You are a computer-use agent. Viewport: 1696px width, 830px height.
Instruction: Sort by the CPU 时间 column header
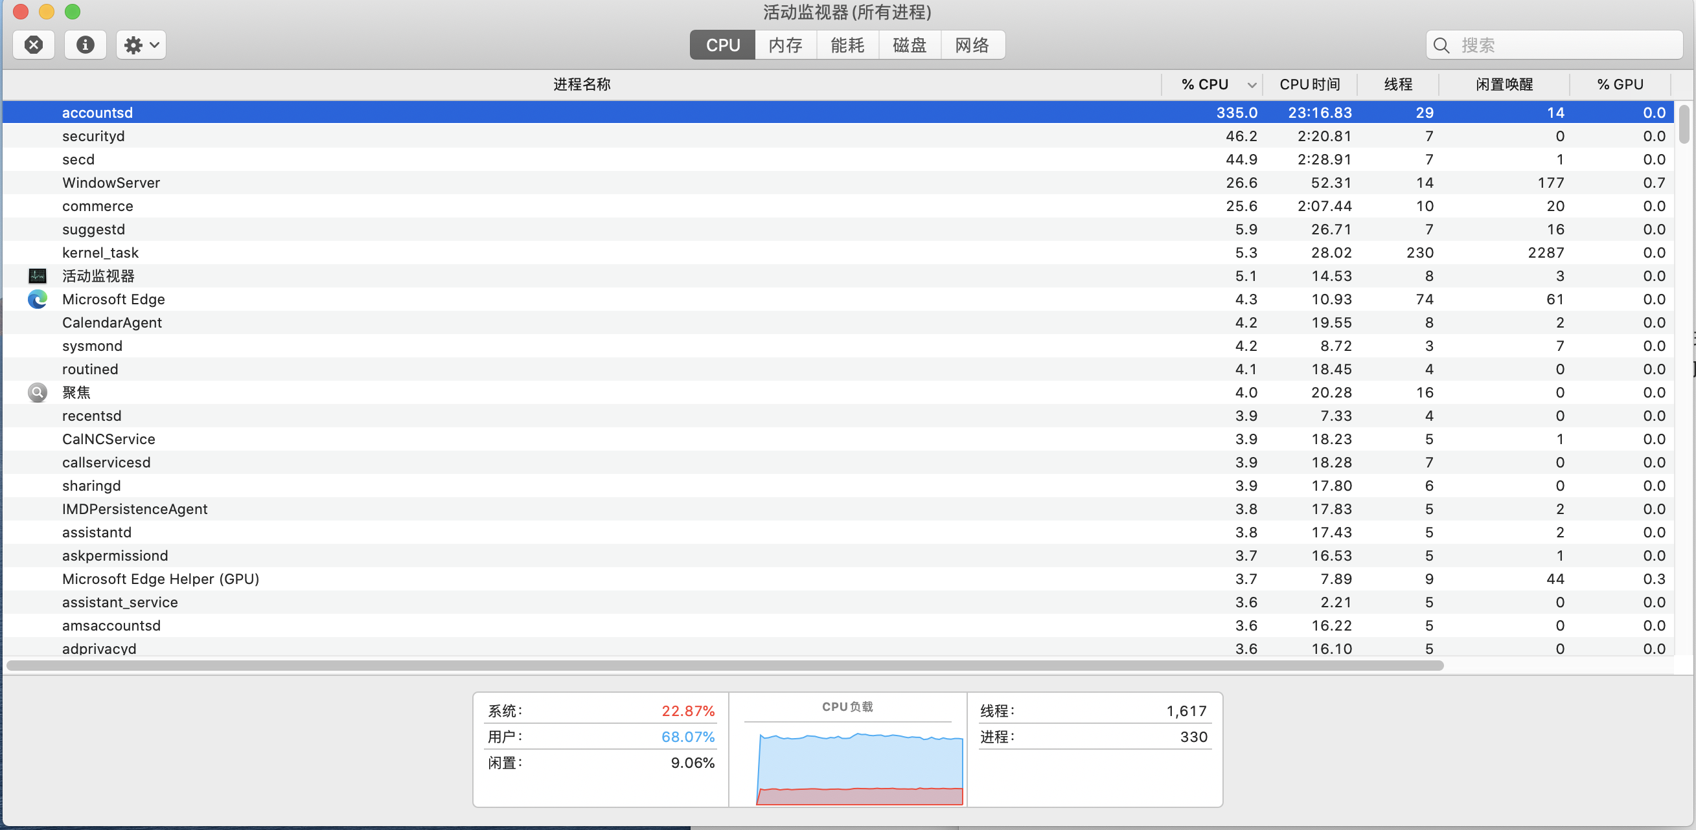1309,85
